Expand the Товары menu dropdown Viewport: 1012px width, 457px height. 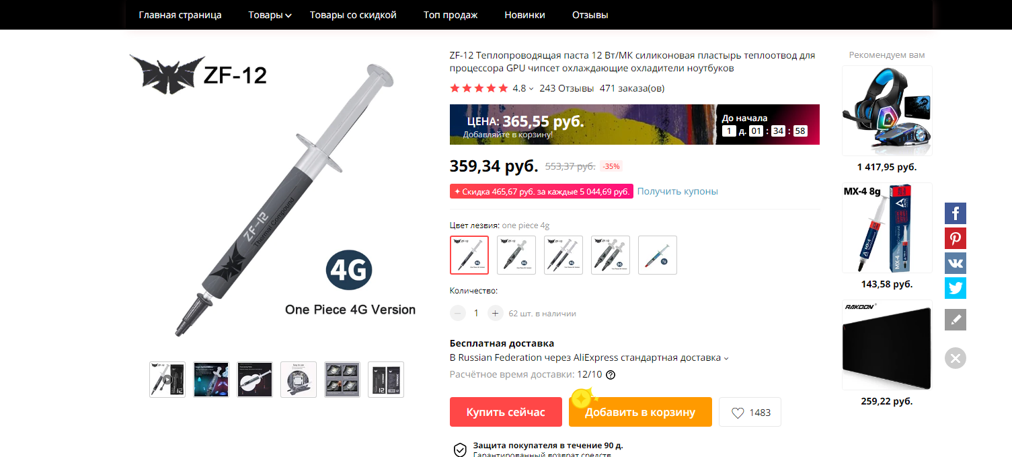tap(270, 15)
